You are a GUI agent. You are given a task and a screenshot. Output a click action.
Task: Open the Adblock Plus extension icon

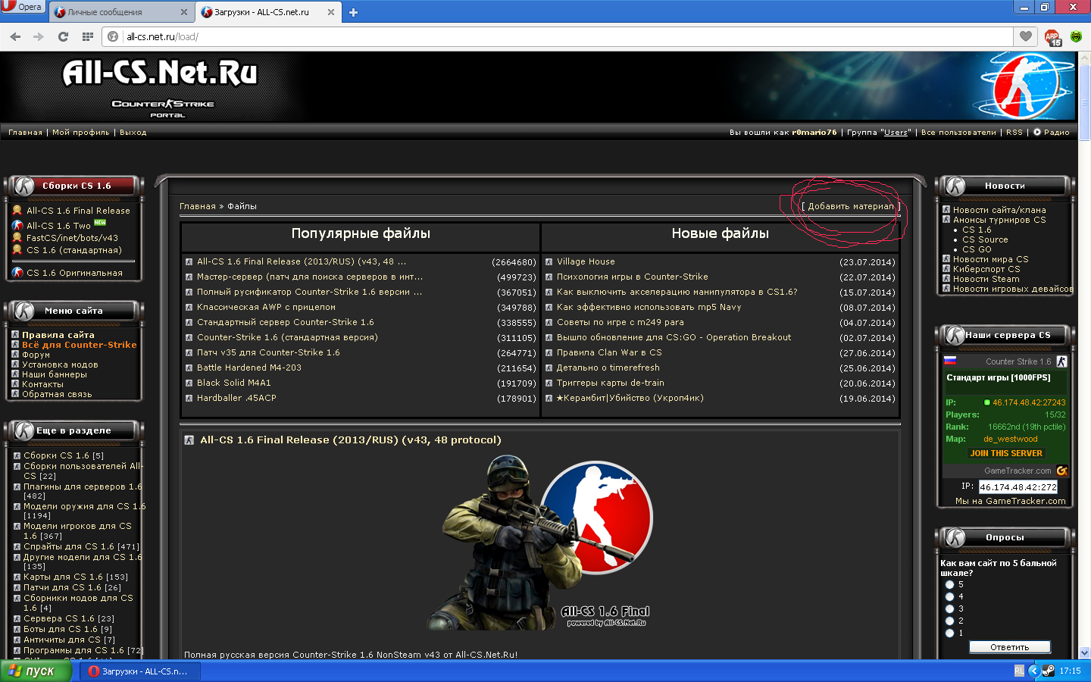tap(1052, 37)
